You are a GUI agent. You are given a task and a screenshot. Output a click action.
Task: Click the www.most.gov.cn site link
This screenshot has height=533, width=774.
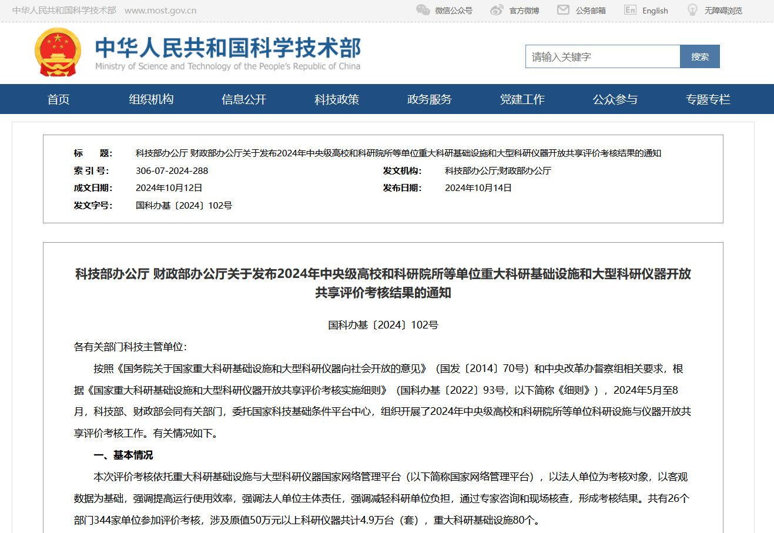tap(160, 11)
